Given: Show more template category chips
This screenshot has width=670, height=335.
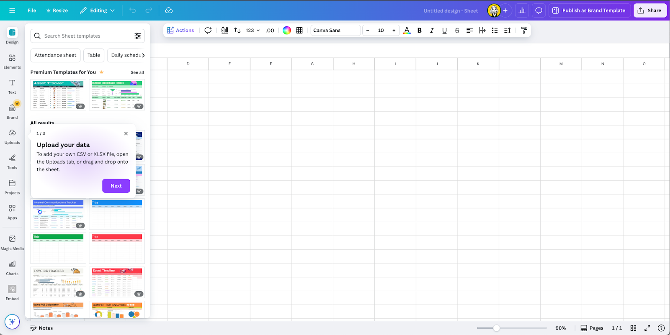Looking at the screenshot, I should coord(143,55).
